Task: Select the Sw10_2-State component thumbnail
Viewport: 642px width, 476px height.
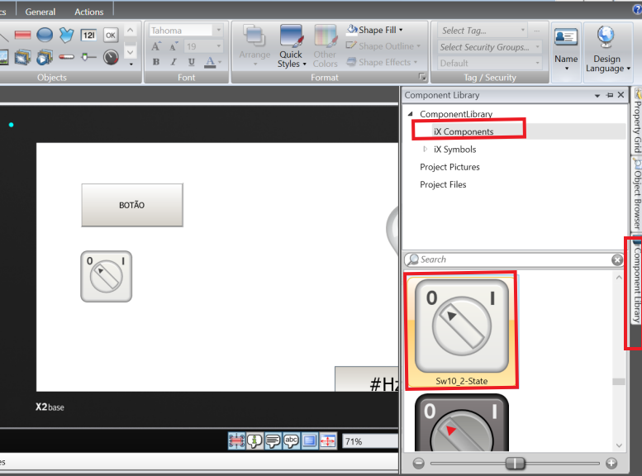Action: (x=461, y=331)
